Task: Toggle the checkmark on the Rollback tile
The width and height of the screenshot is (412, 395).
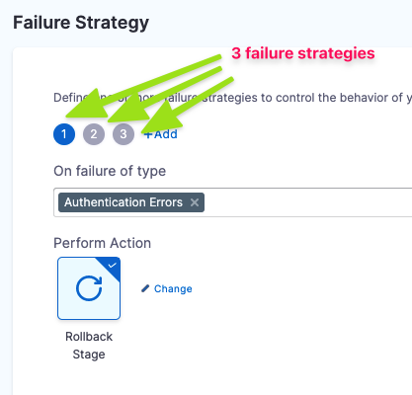Action: pyautogui.click(x=112, y=266)
